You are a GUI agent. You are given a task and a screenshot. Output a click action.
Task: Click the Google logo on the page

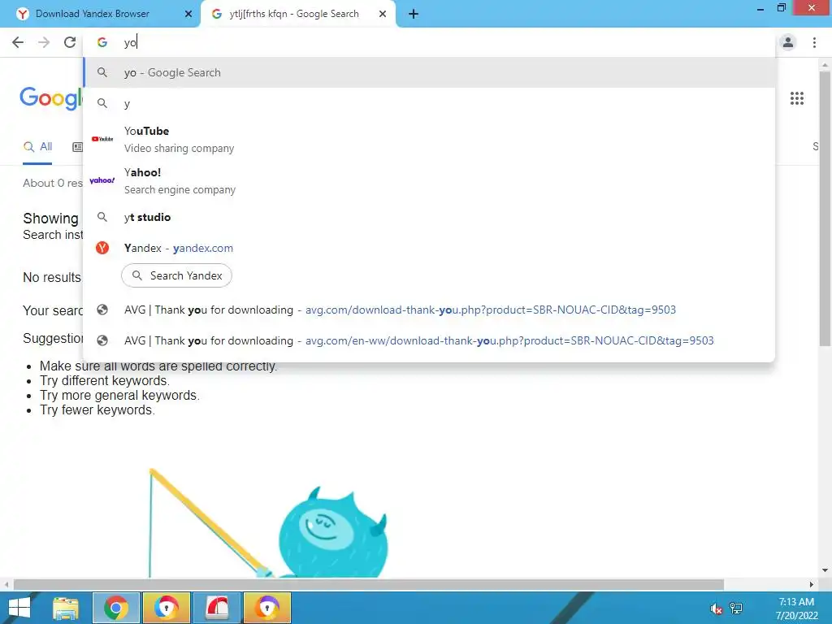[51, 98]
